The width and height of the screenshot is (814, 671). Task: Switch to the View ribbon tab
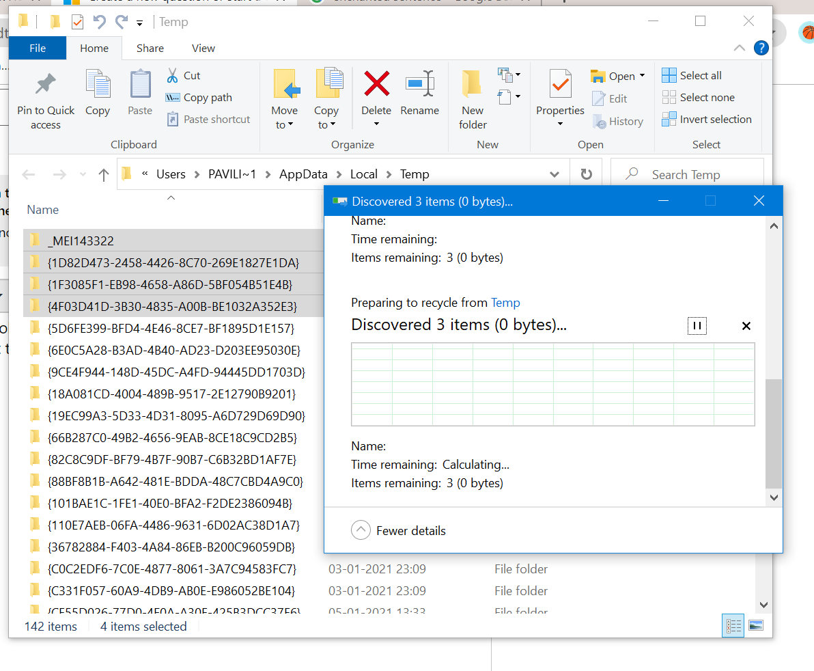pyautogui.click(x=203, y=49)
